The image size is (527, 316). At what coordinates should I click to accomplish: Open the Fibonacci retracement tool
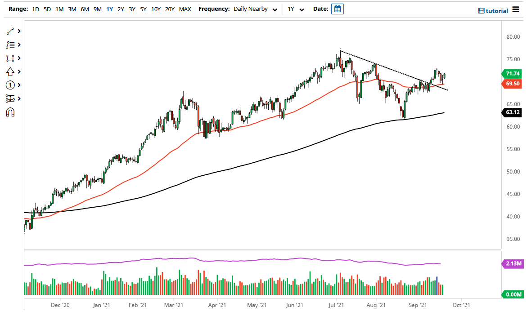10,45
